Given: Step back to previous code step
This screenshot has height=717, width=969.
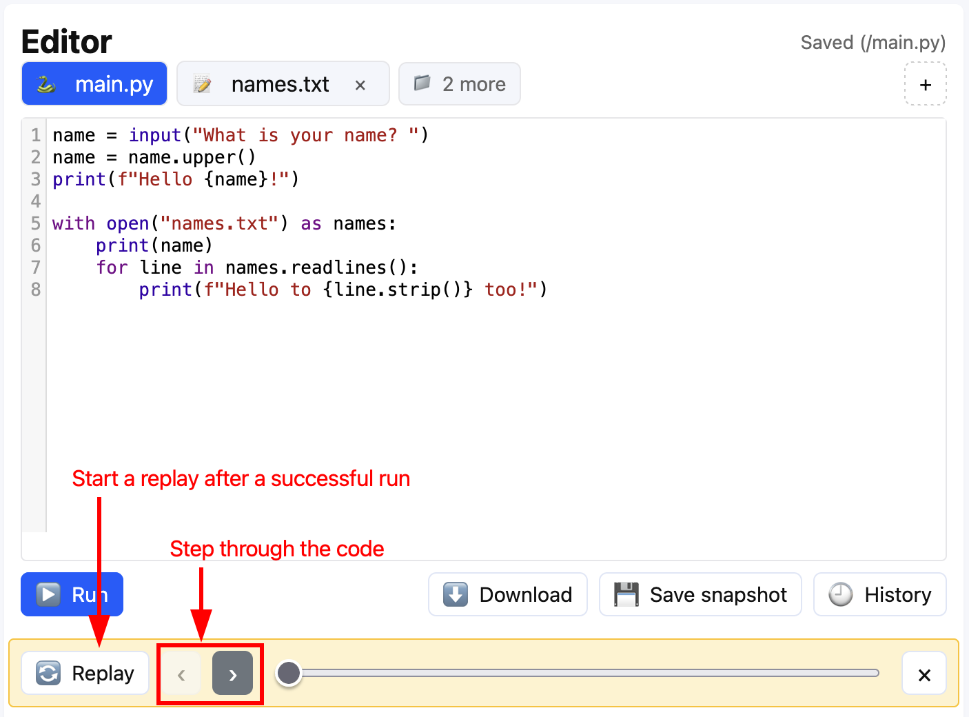Looking at the screenshot, I should pyautogui.click(x=181, y=674).
